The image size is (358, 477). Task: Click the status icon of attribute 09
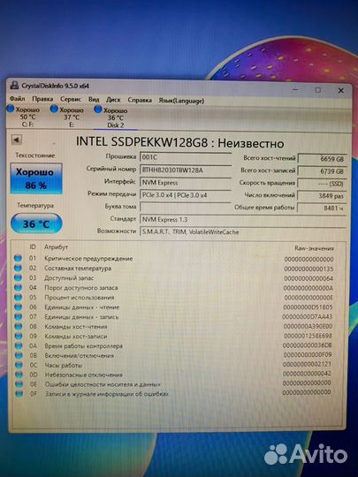[19, 337]
